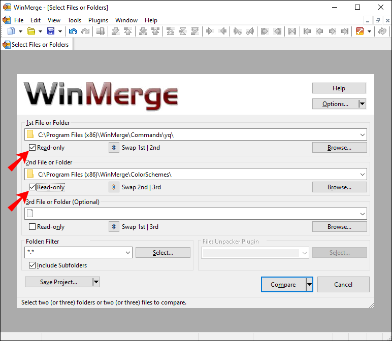Click the Redo toolbar icon
This screenshot has height=341, width=392.
(x=85, y=31)
